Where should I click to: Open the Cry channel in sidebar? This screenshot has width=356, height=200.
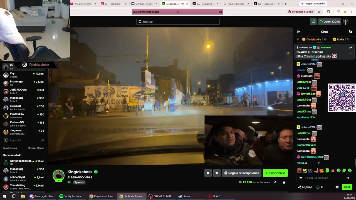[24, 75]
